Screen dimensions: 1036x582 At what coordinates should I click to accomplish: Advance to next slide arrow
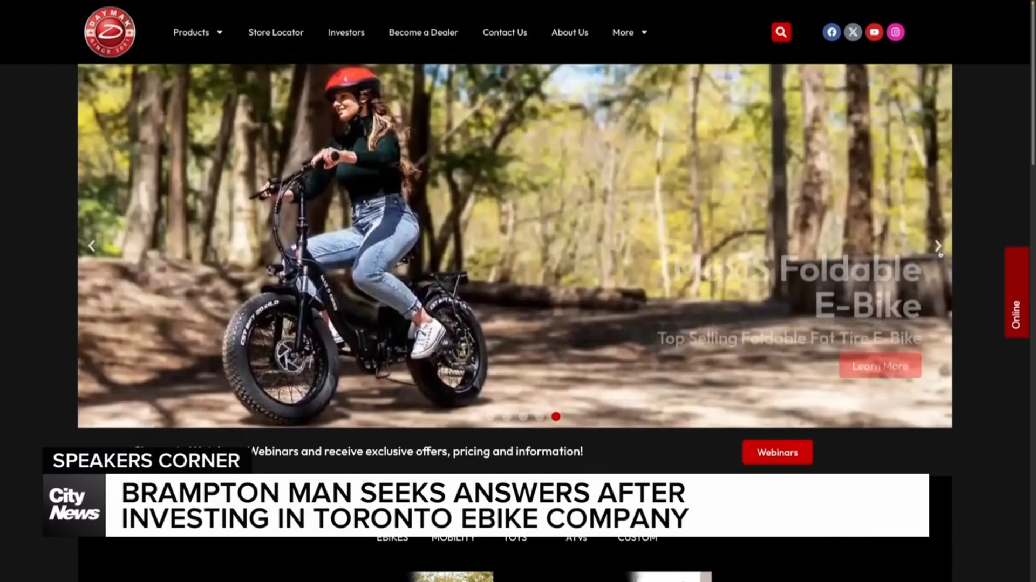pos(938,246)
